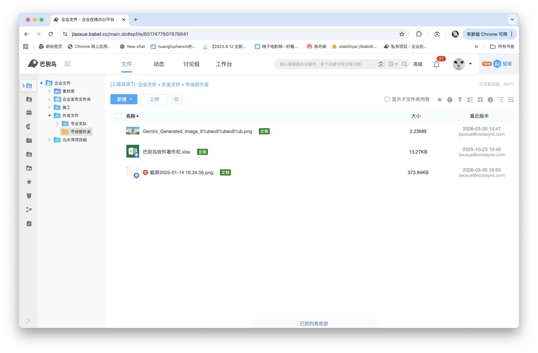Switch to the 讨论组 tab
This screenshot has width=538, height=353.
click(x=191, y=64)
